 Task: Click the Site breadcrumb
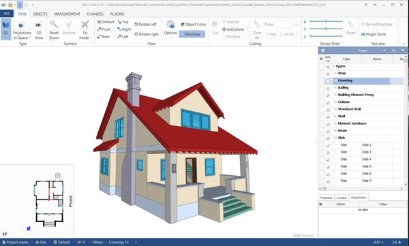pos(40,243)
